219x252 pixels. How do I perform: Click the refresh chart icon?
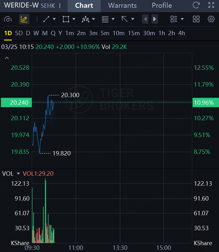[x=196, y=5]
